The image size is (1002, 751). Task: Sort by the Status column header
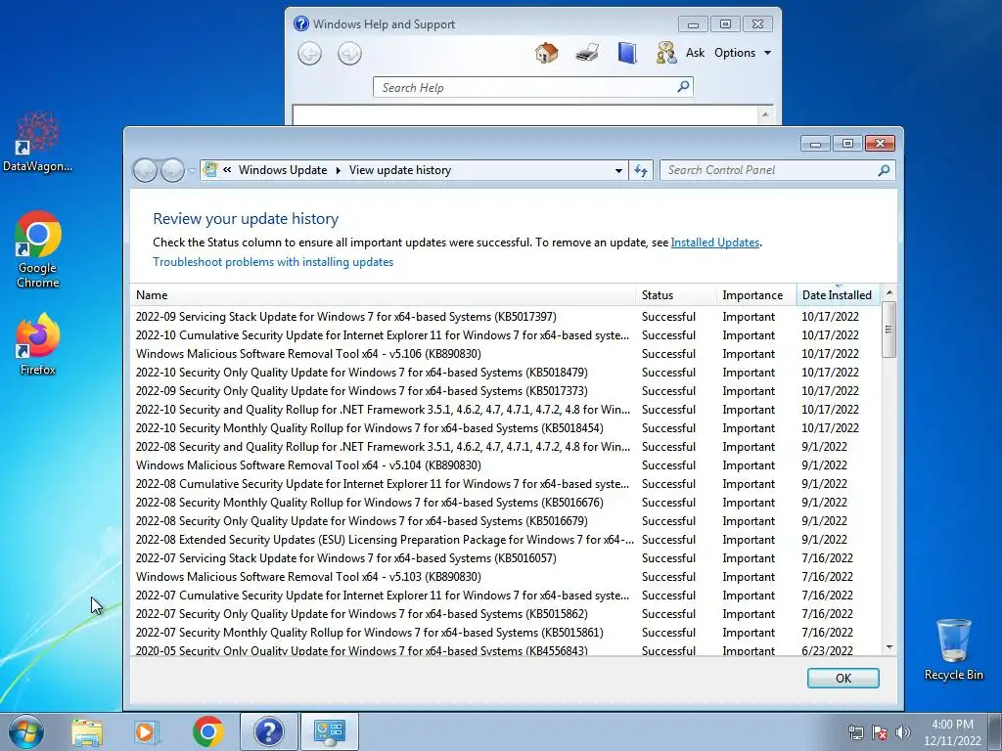click(676, 295)
